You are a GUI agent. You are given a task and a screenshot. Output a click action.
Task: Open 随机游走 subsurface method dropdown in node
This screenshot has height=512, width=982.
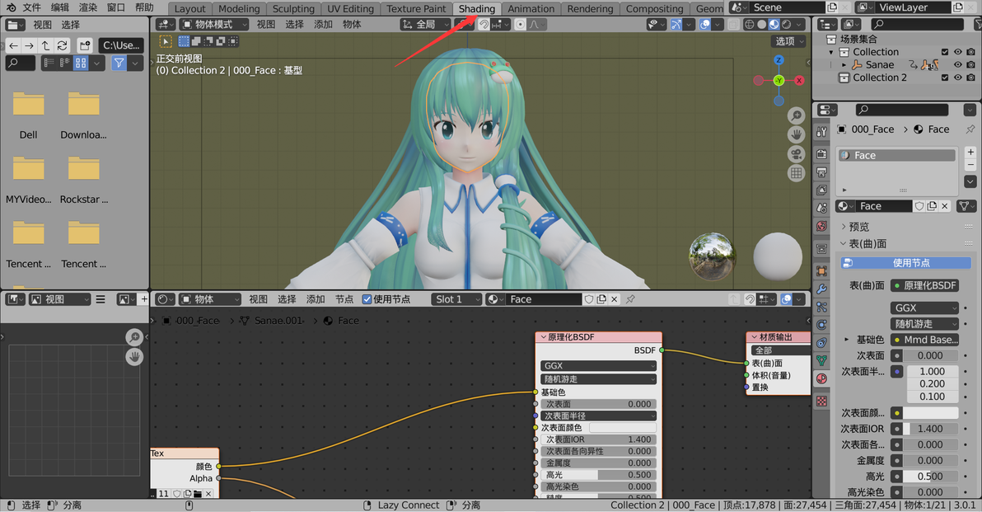coord(598,379)
